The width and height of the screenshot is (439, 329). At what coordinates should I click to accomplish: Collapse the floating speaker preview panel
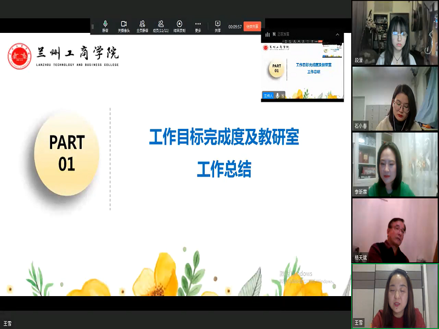pos(338,34)
